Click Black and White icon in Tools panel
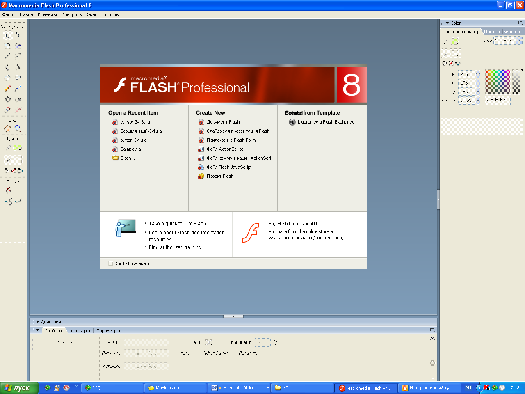The height and width of the screenshot is (394, 525). [x=7, y=170]
